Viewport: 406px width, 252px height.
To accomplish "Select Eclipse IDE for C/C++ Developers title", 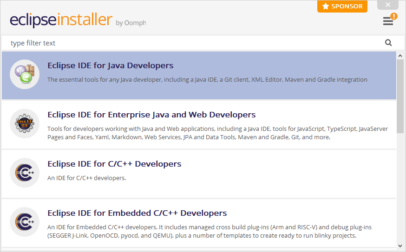I will pyautogui.click(x=114, y=164).
